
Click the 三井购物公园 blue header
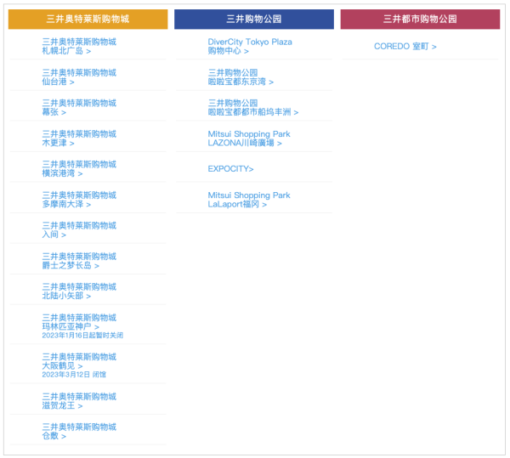click(254, 20)
